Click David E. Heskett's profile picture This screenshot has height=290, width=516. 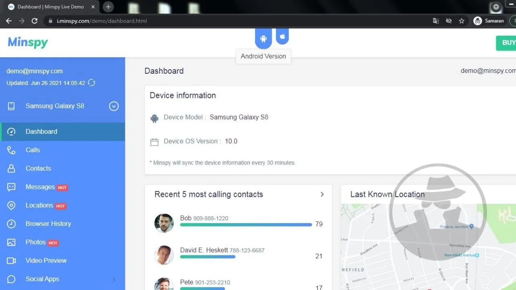click(164, 255)
